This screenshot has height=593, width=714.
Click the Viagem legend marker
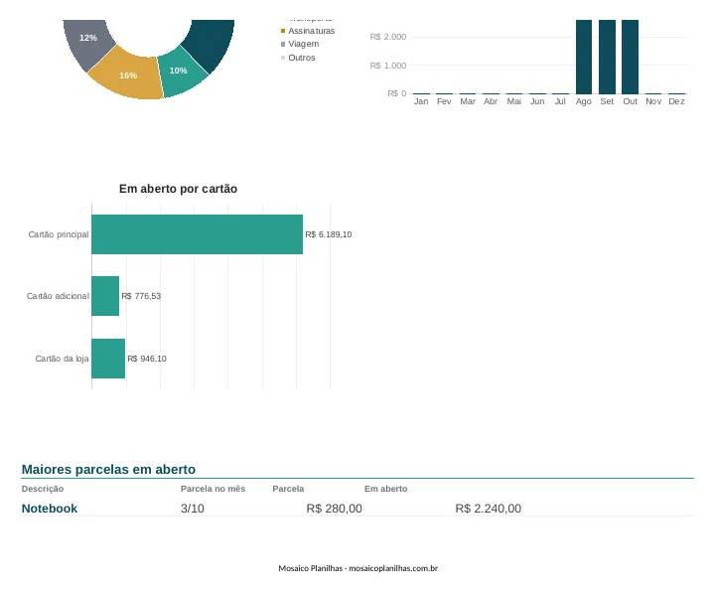[x=283, y=44]
